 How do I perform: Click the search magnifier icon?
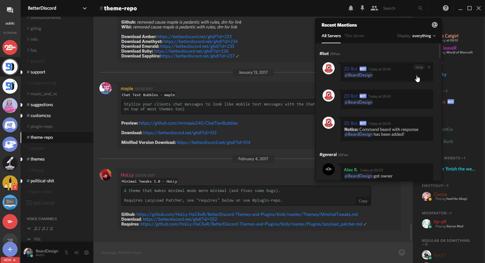tap(420, 8)
